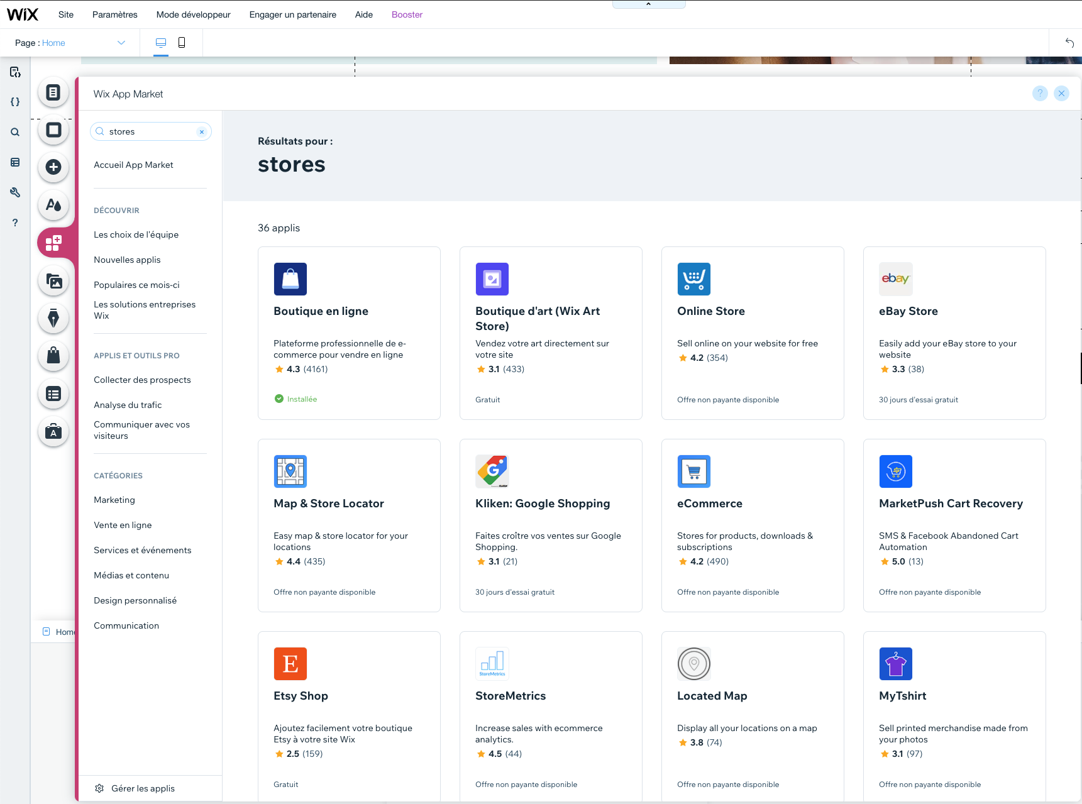Click the active App Market sidebar icon
Image resolution: width=1082 pixels, height=804 pixels.
[54, 243]
